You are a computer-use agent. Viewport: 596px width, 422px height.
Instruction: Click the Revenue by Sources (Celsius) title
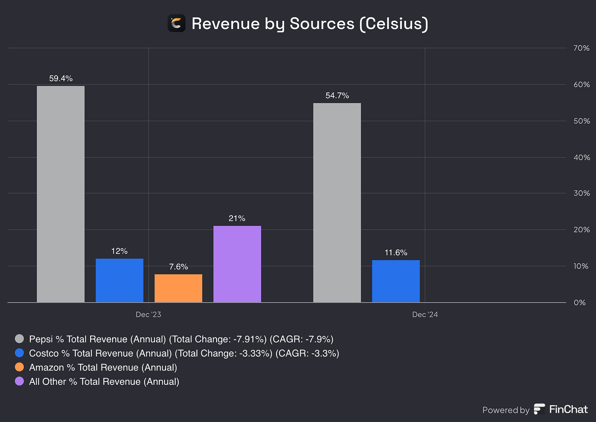pos(310,24)
